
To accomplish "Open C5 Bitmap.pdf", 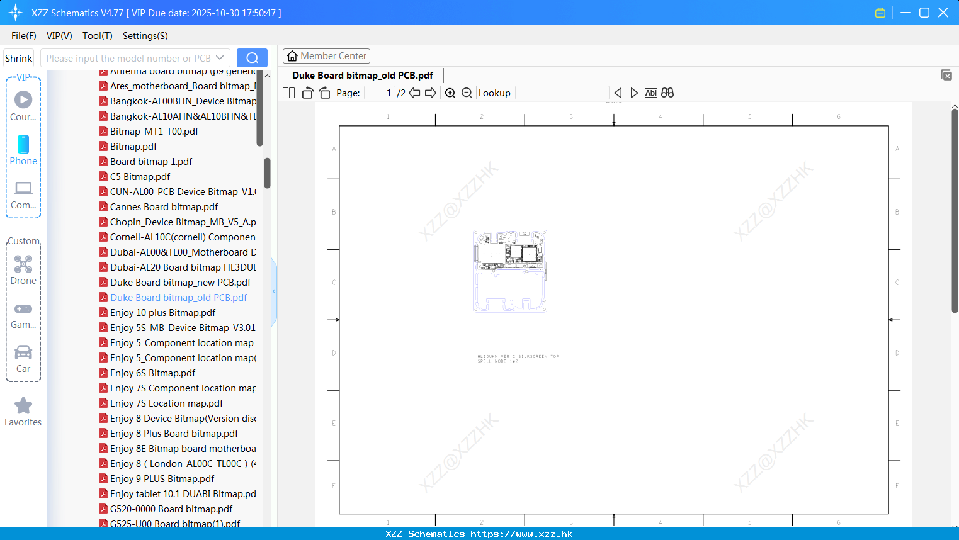I will point(134,177).
